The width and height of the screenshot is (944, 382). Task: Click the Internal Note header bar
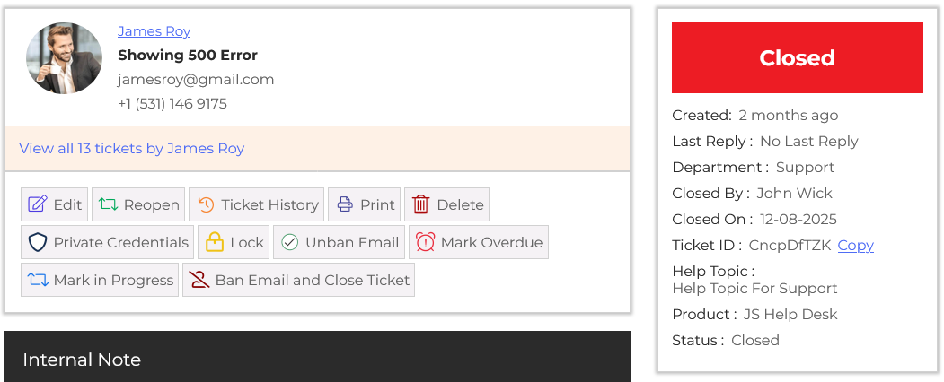[x=317, y=360]
